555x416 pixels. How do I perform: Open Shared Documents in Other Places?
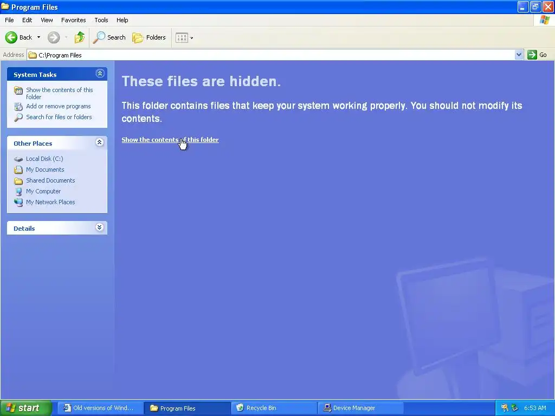pos(50,180)
